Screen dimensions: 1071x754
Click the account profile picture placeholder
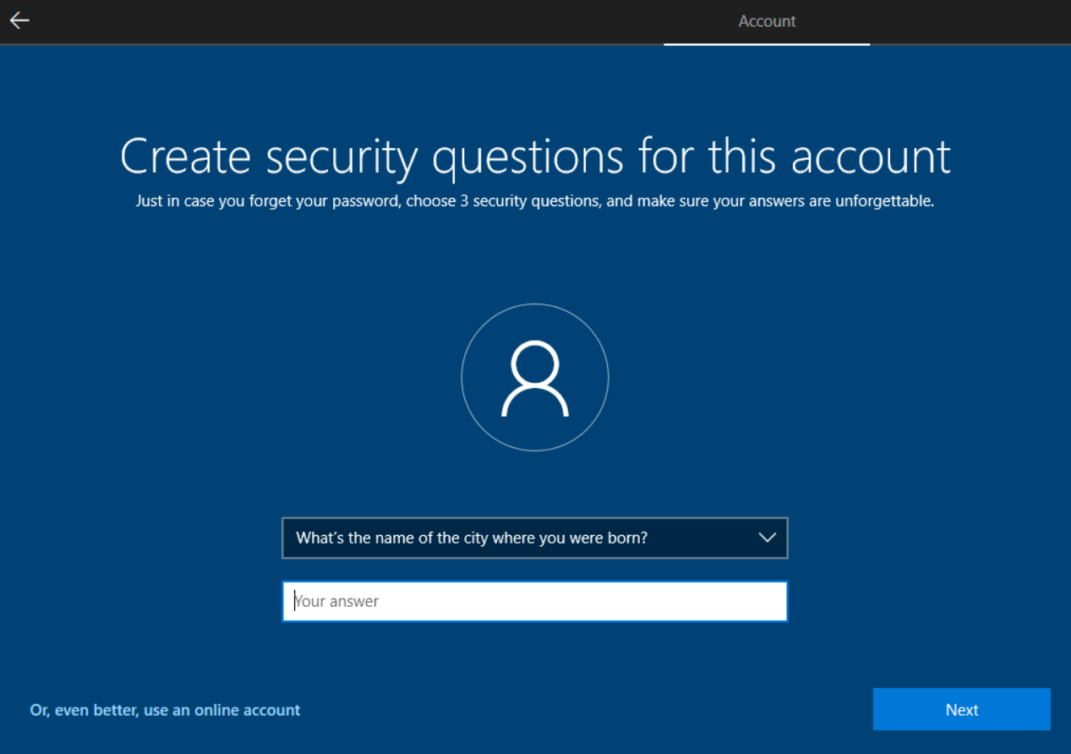pos(534,377)
